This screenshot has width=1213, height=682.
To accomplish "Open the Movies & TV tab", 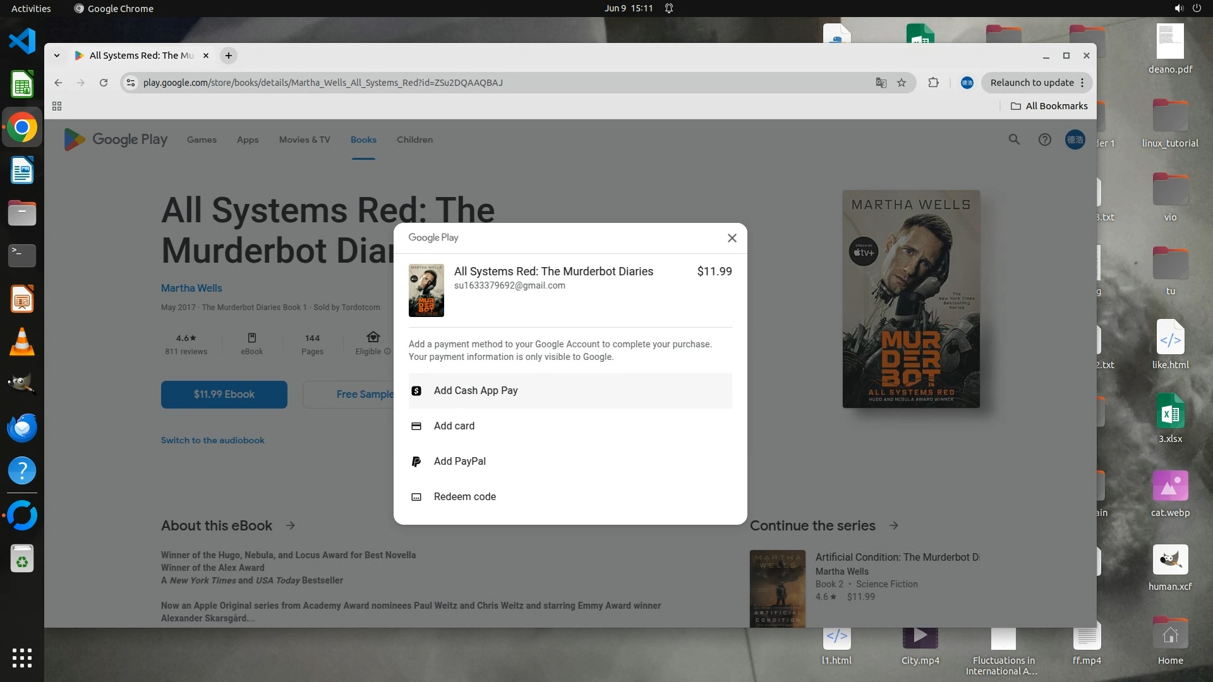I will pyautogui.click(x=305, y=140).
